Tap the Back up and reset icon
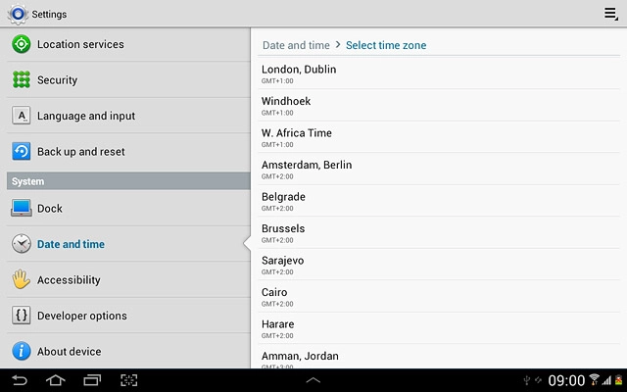The image size is (627, 392). pyautogui.click(x=22, y=152)
